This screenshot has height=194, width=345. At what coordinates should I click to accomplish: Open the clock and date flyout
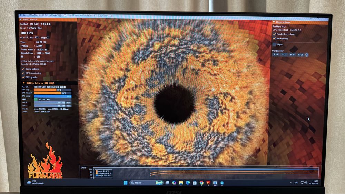coord(314,182)
